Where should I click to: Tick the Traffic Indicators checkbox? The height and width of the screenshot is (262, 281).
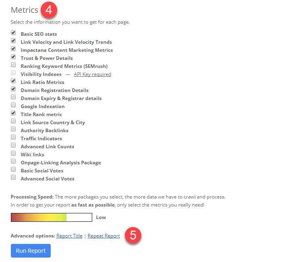coord(13,137)
